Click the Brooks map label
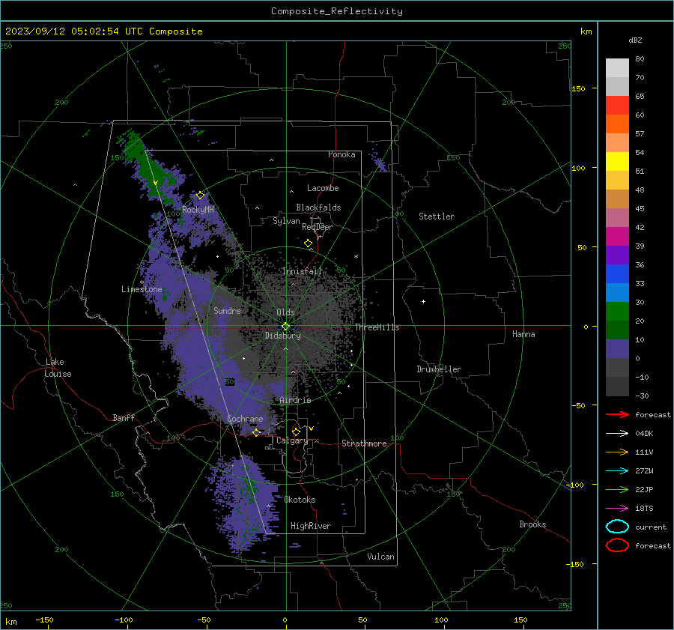The image size is (674, 630). point(532,524)
